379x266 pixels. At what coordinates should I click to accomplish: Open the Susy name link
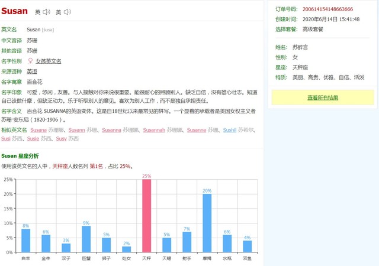(61, 138)
